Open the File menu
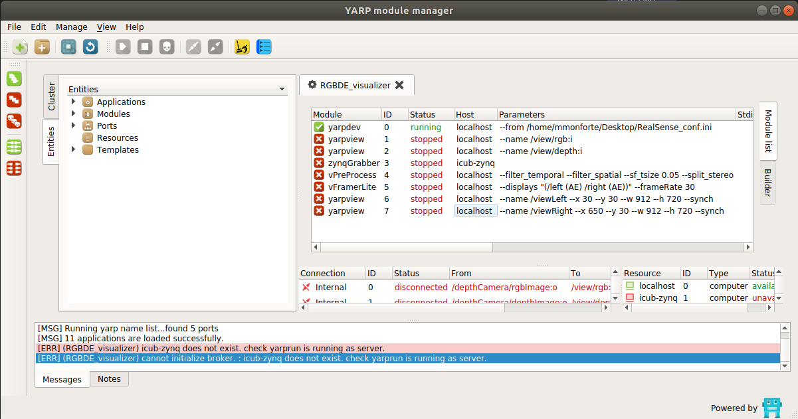The image size is (798, 419). [14, 27]
